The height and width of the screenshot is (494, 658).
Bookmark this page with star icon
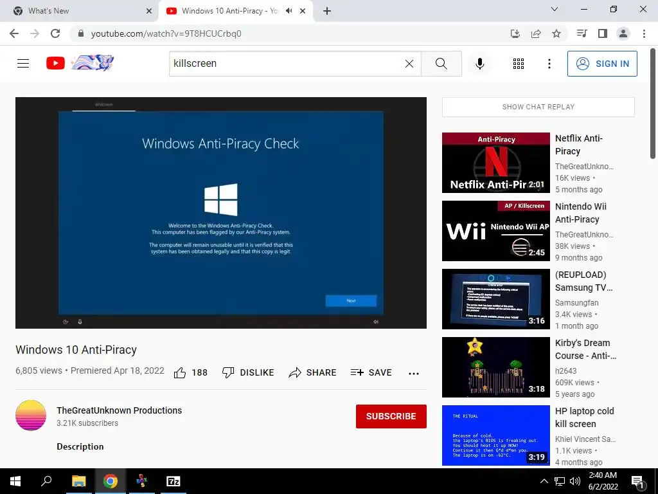(x=556, y=33)
